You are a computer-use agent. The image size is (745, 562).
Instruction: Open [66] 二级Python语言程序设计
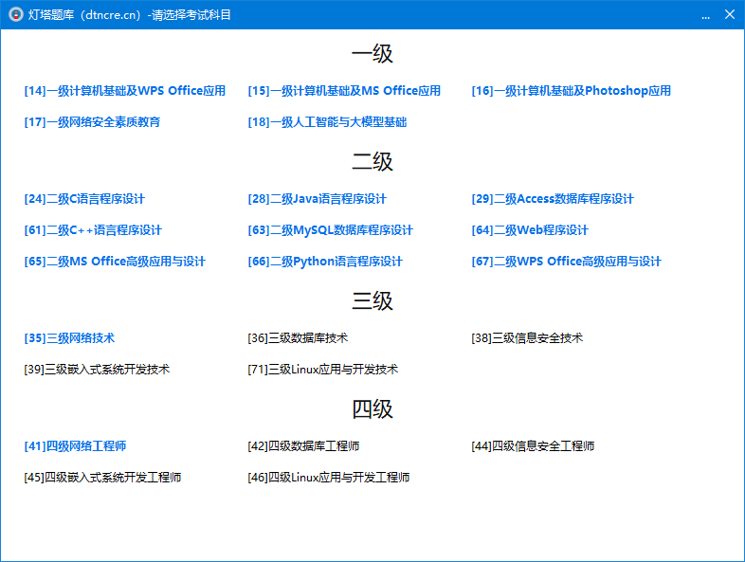[x=325, y=262]
